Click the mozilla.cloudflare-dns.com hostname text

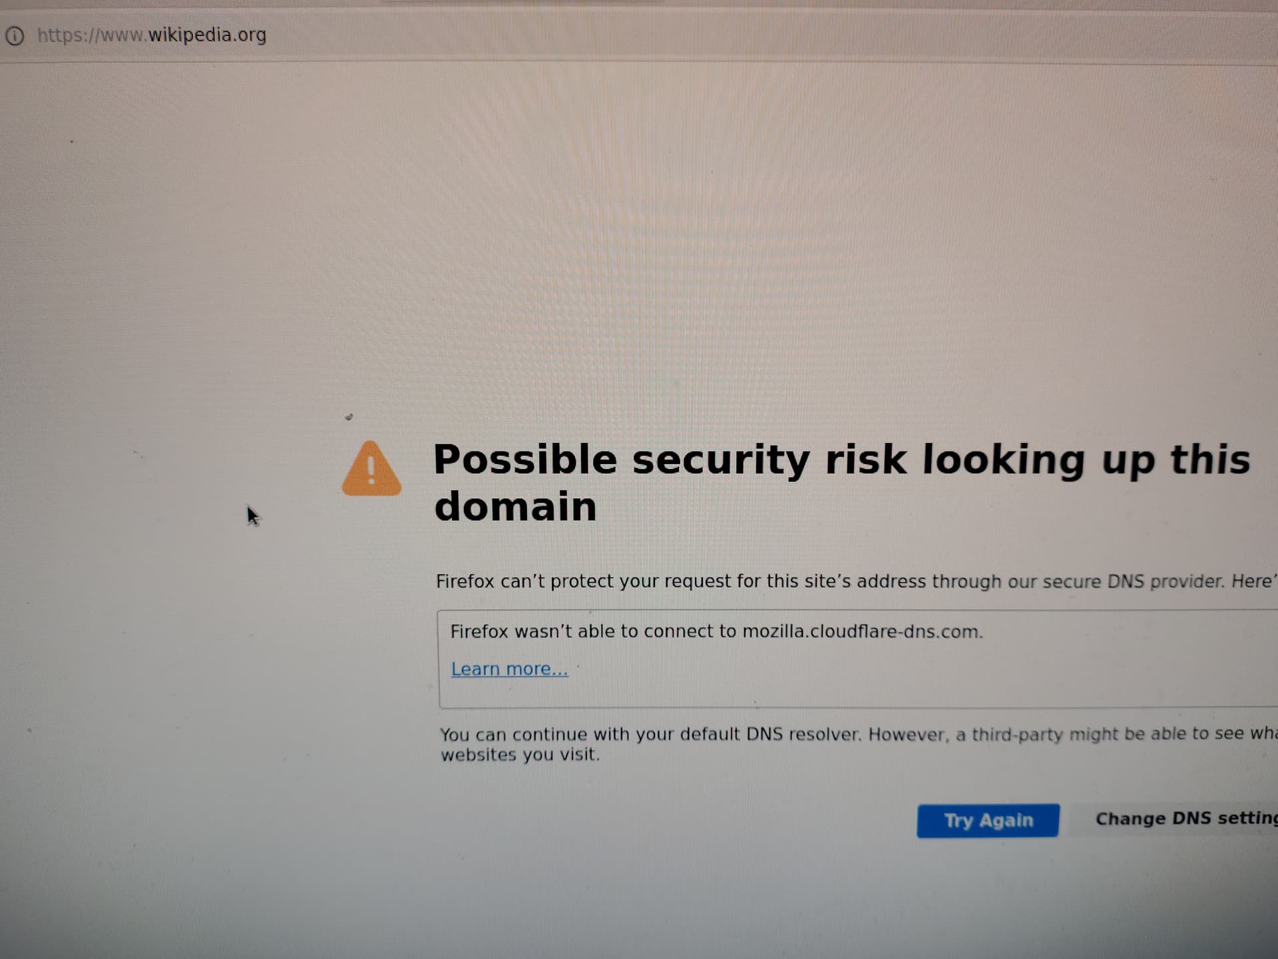862,631
